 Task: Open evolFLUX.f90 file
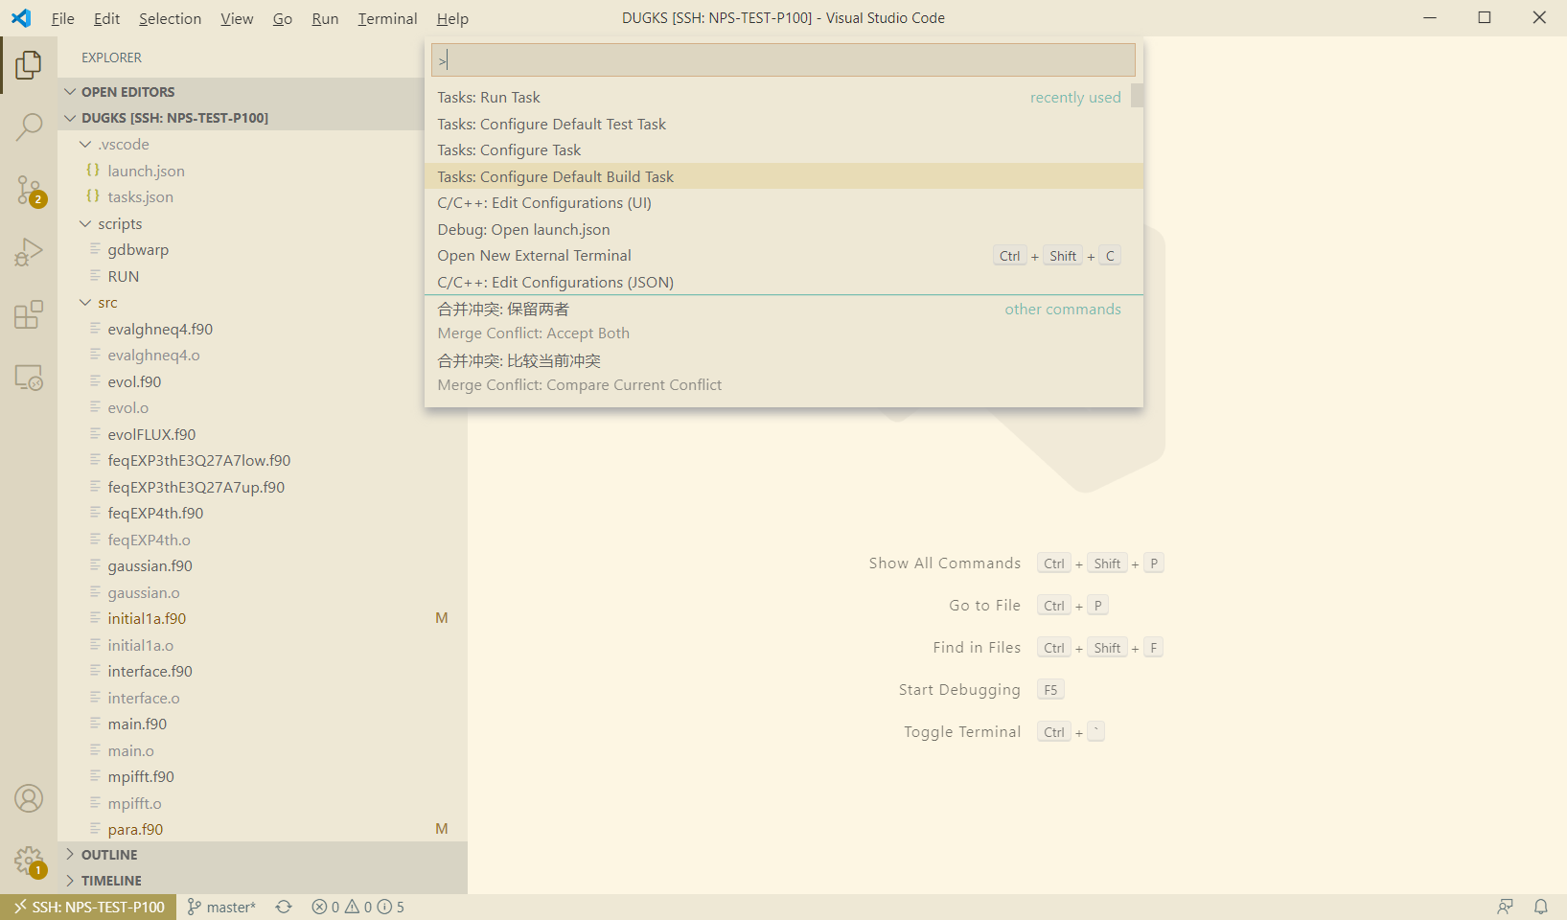[x=151, y=434]
